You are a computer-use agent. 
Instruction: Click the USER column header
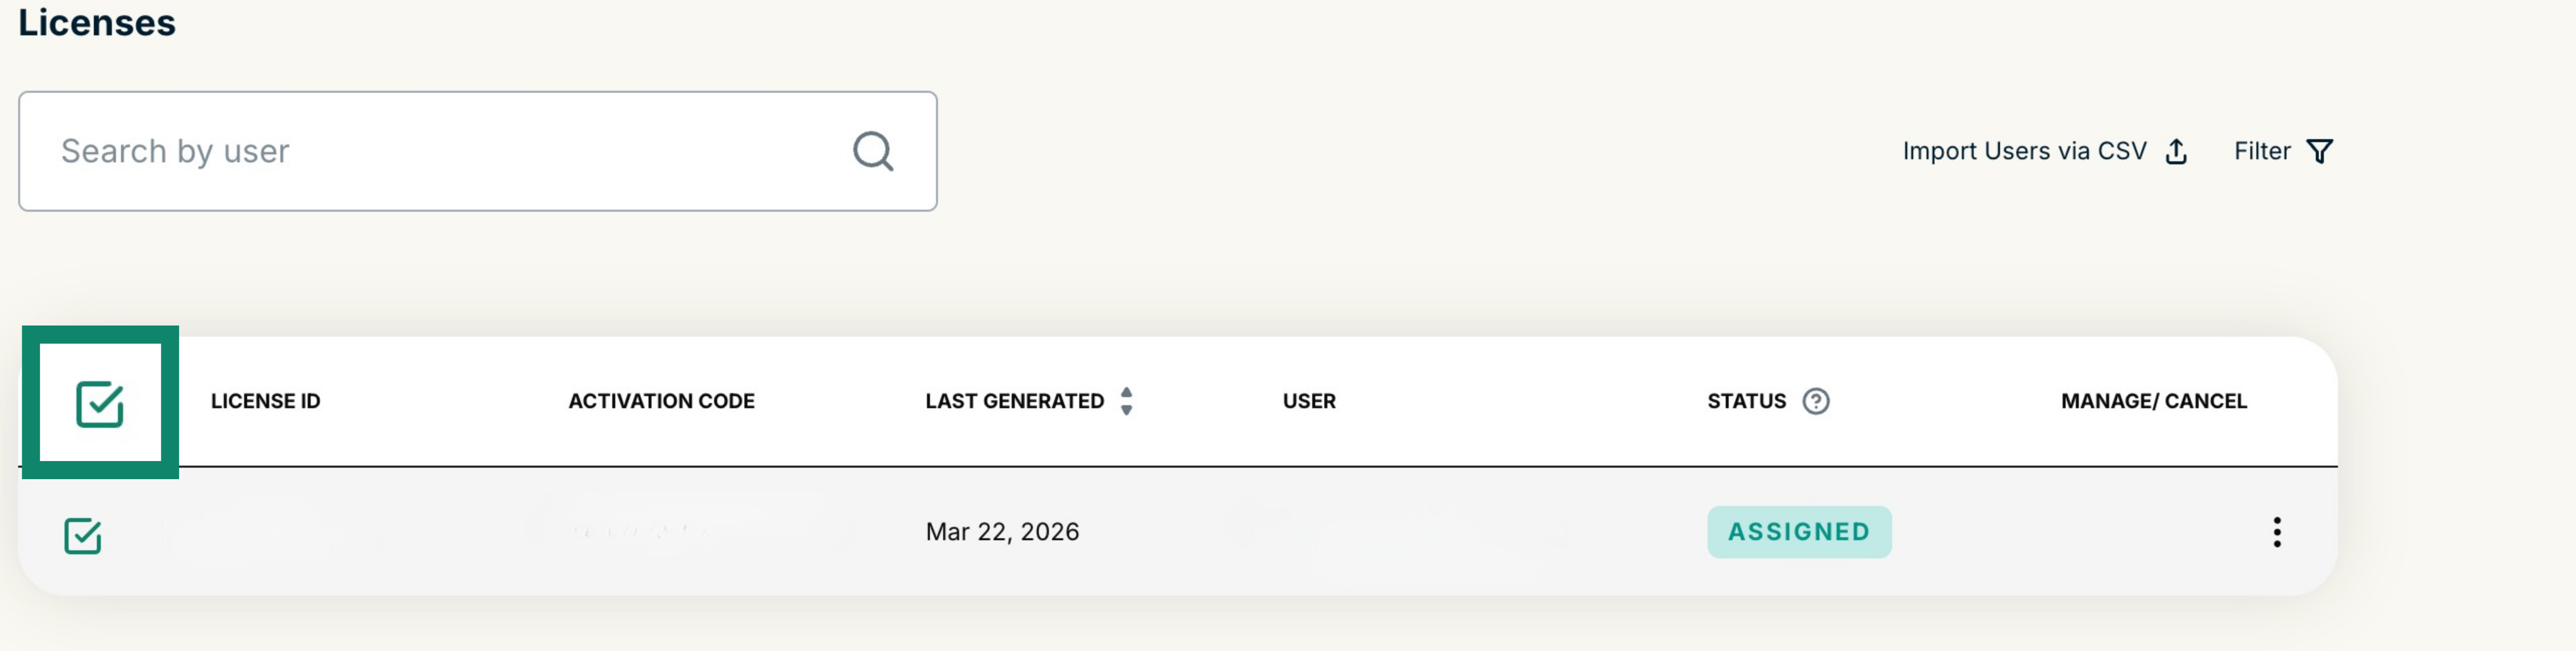[1308, 402]
